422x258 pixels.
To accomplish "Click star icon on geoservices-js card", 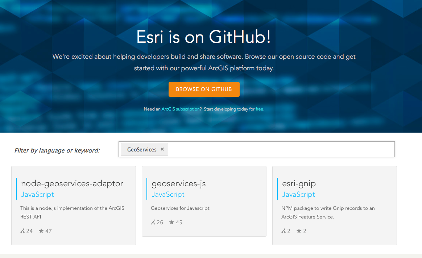I will pos(172,222).
